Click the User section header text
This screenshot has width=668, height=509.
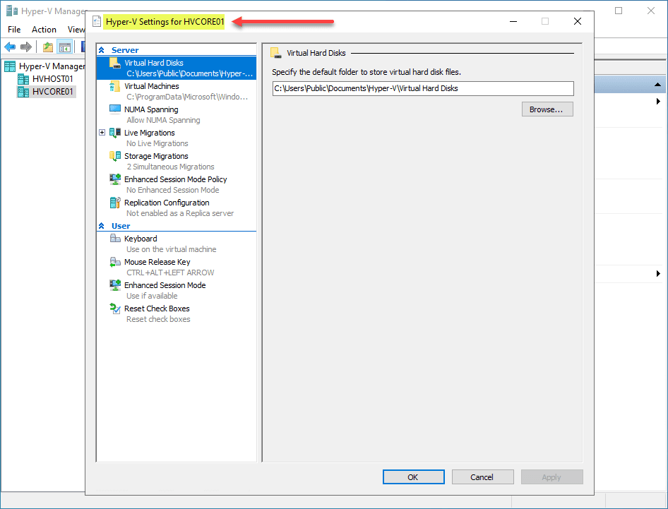121,226
